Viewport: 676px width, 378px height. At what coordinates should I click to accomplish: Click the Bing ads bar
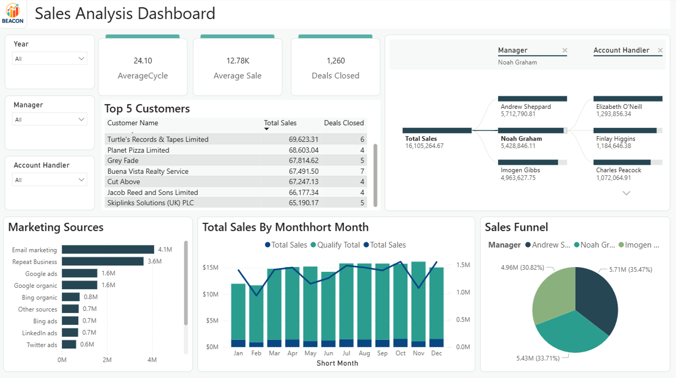point(70,321)
